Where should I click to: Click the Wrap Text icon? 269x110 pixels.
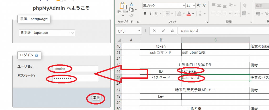pyautogui.click(x=245, y=5)
